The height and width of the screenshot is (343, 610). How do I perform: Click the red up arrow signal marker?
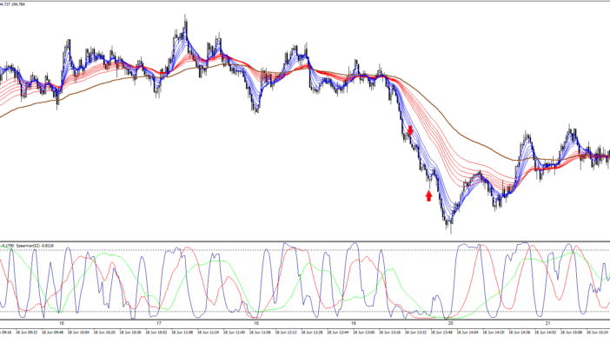pos(428,195)
